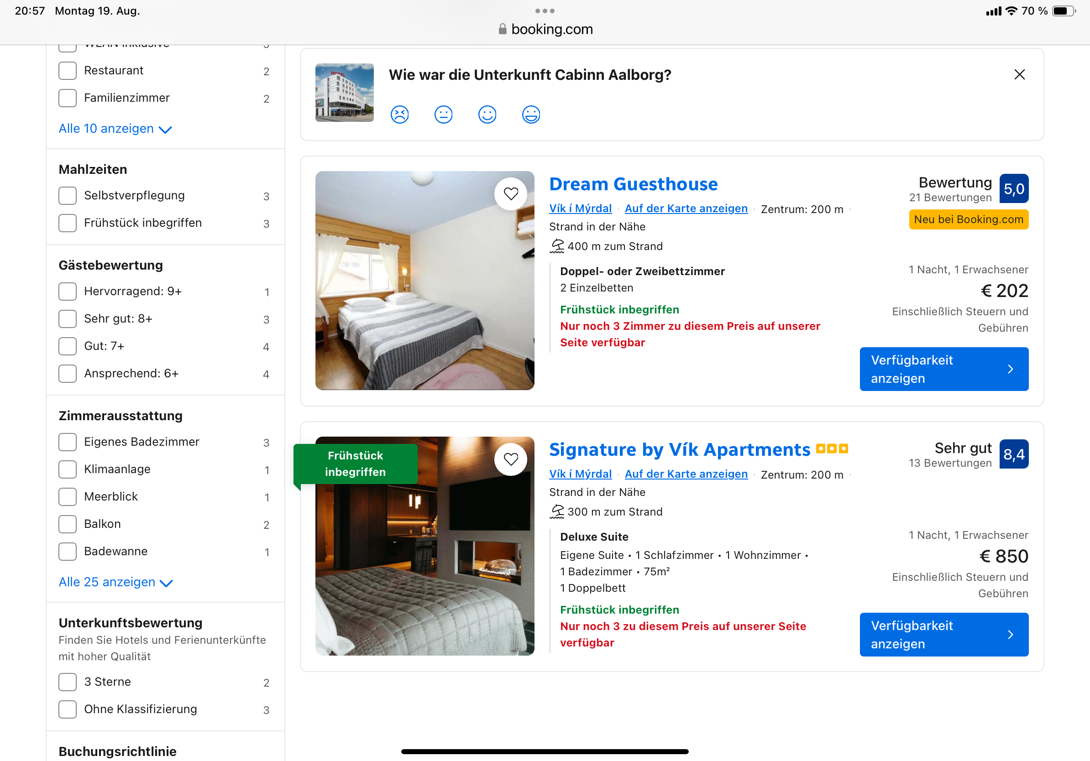Screen dimensions: 1090x761
Task: Tap the Deluxe Suite room name
Action: click(x=594, y=537)
